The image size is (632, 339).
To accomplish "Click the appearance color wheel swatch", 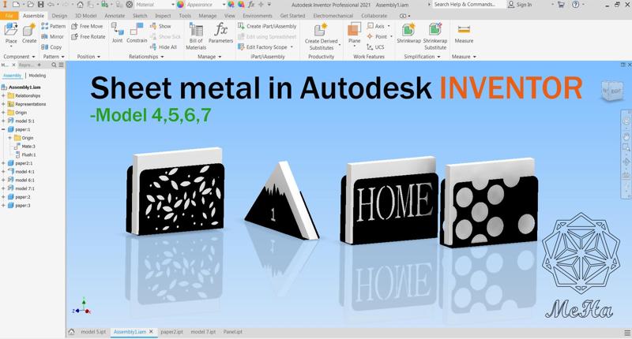I will pos(181,5).
